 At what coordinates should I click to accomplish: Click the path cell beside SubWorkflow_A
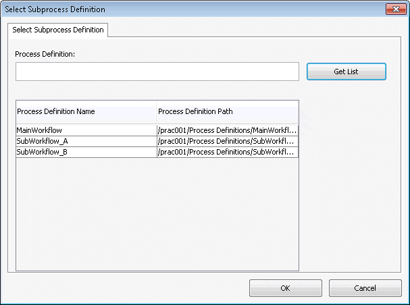[228, 141]
